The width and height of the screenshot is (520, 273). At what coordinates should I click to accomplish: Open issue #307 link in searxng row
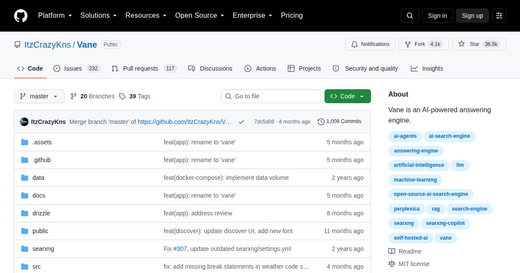point(180,249)
